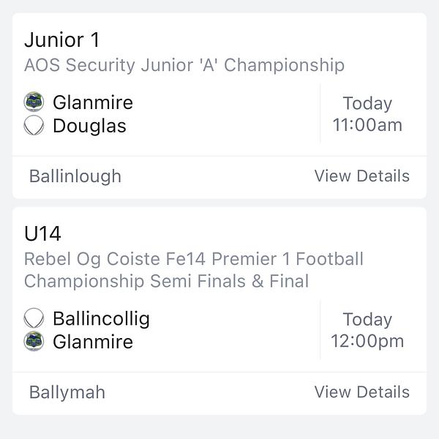Tap AOS Security Junior 'A' Championship title
The height and width of the screenshot is (439, 439).
click(184, 65)
